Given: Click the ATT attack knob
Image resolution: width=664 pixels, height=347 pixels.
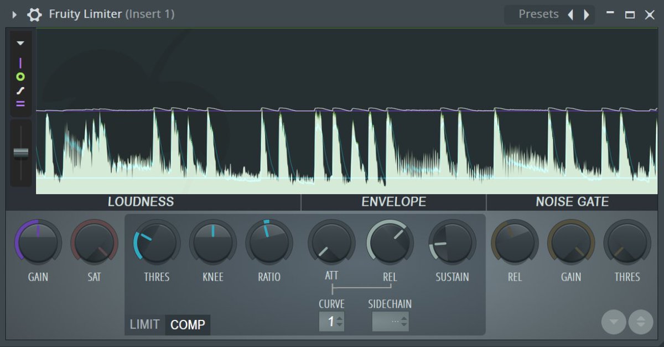Looking at the screenshot, I should pyautogui.click(x=331, y=243).
